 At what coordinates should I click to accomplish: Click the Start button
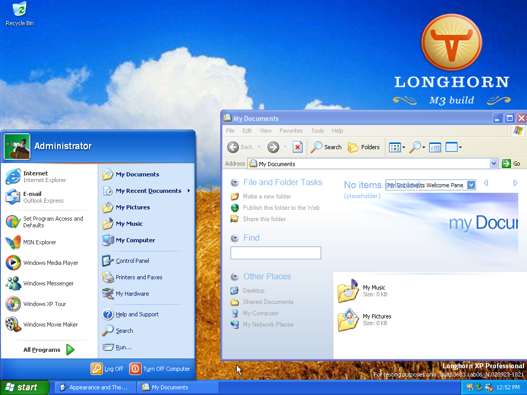(25, 387)
